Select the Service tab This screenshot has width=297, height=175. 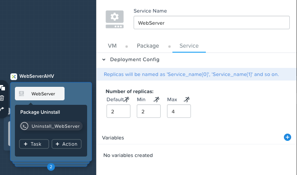189,46
